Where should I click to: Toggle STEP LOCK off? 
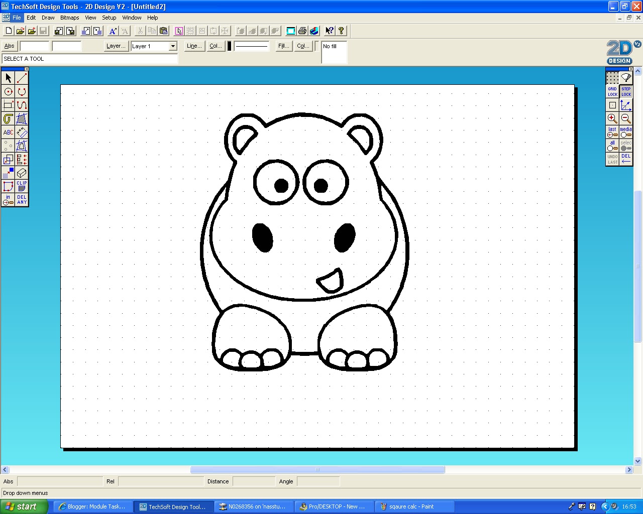click(626, 91)
